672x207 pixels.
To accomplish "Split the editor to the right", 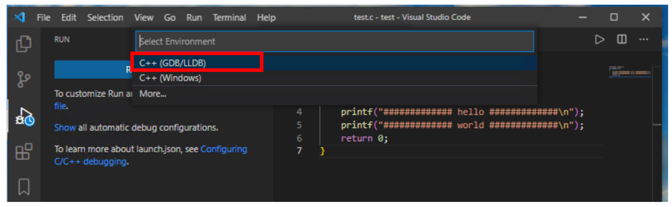I will 622,39.
